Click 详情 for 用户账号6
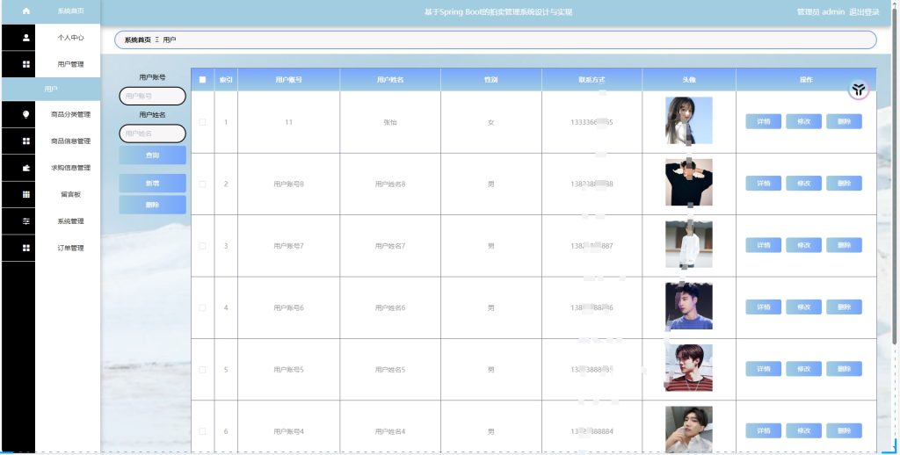 tap(764, 307)
